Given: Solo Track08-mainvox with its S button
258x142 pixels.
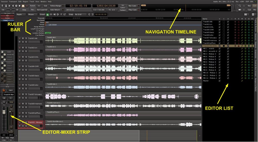Looking at the screenshot, I should pos(26,104).
